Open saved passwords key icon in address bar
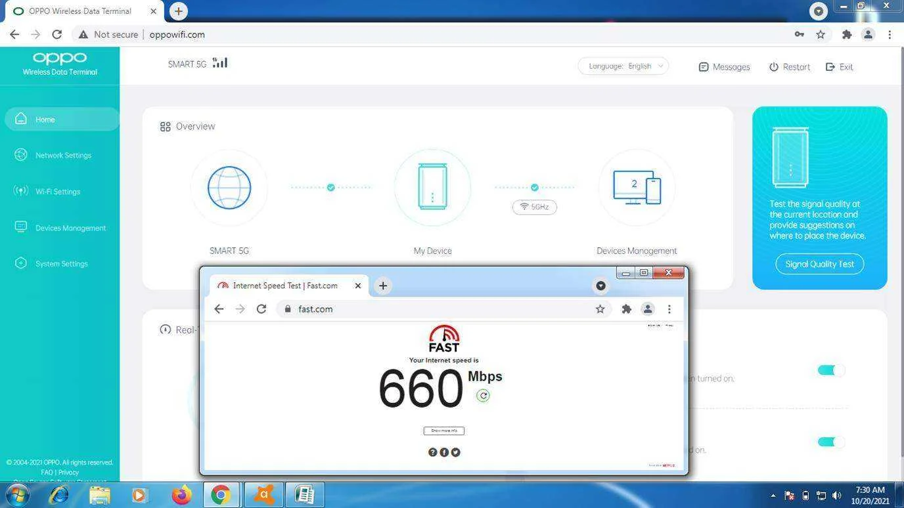Viewport: 904px width, 508px height. pyautogui.click(x=800, y=35)
